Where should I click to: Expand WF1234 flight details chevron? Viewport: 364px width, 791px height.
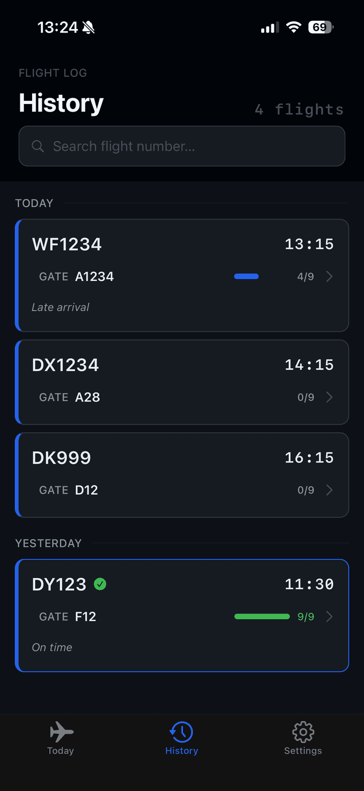point(329,276)
